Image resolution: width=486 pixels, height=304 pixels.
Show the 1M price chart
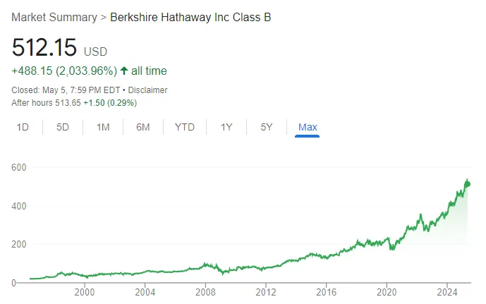(x=103, y=127)
